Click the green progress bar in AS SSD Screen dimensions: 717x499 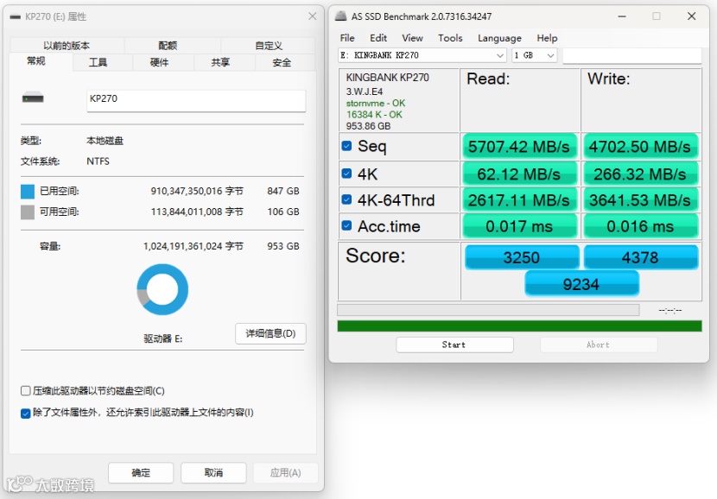[519, 325]
